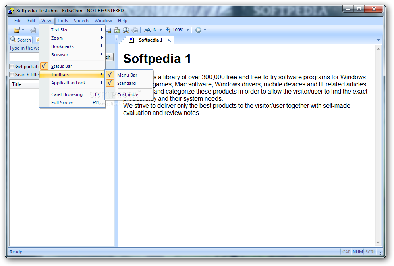Open the text size N dropdown arrow
The width and height of the screenshot is (394, 266).
(160, 30)
